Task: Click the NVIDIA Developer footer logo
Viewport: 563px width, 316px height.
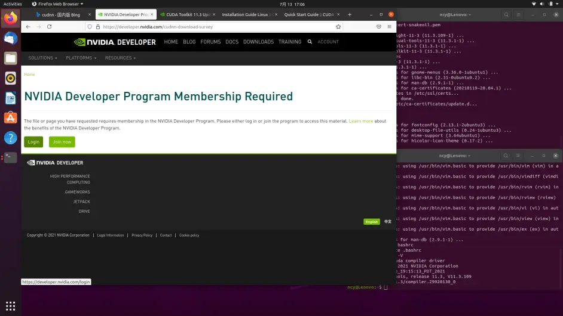Action: coord(55,163)
